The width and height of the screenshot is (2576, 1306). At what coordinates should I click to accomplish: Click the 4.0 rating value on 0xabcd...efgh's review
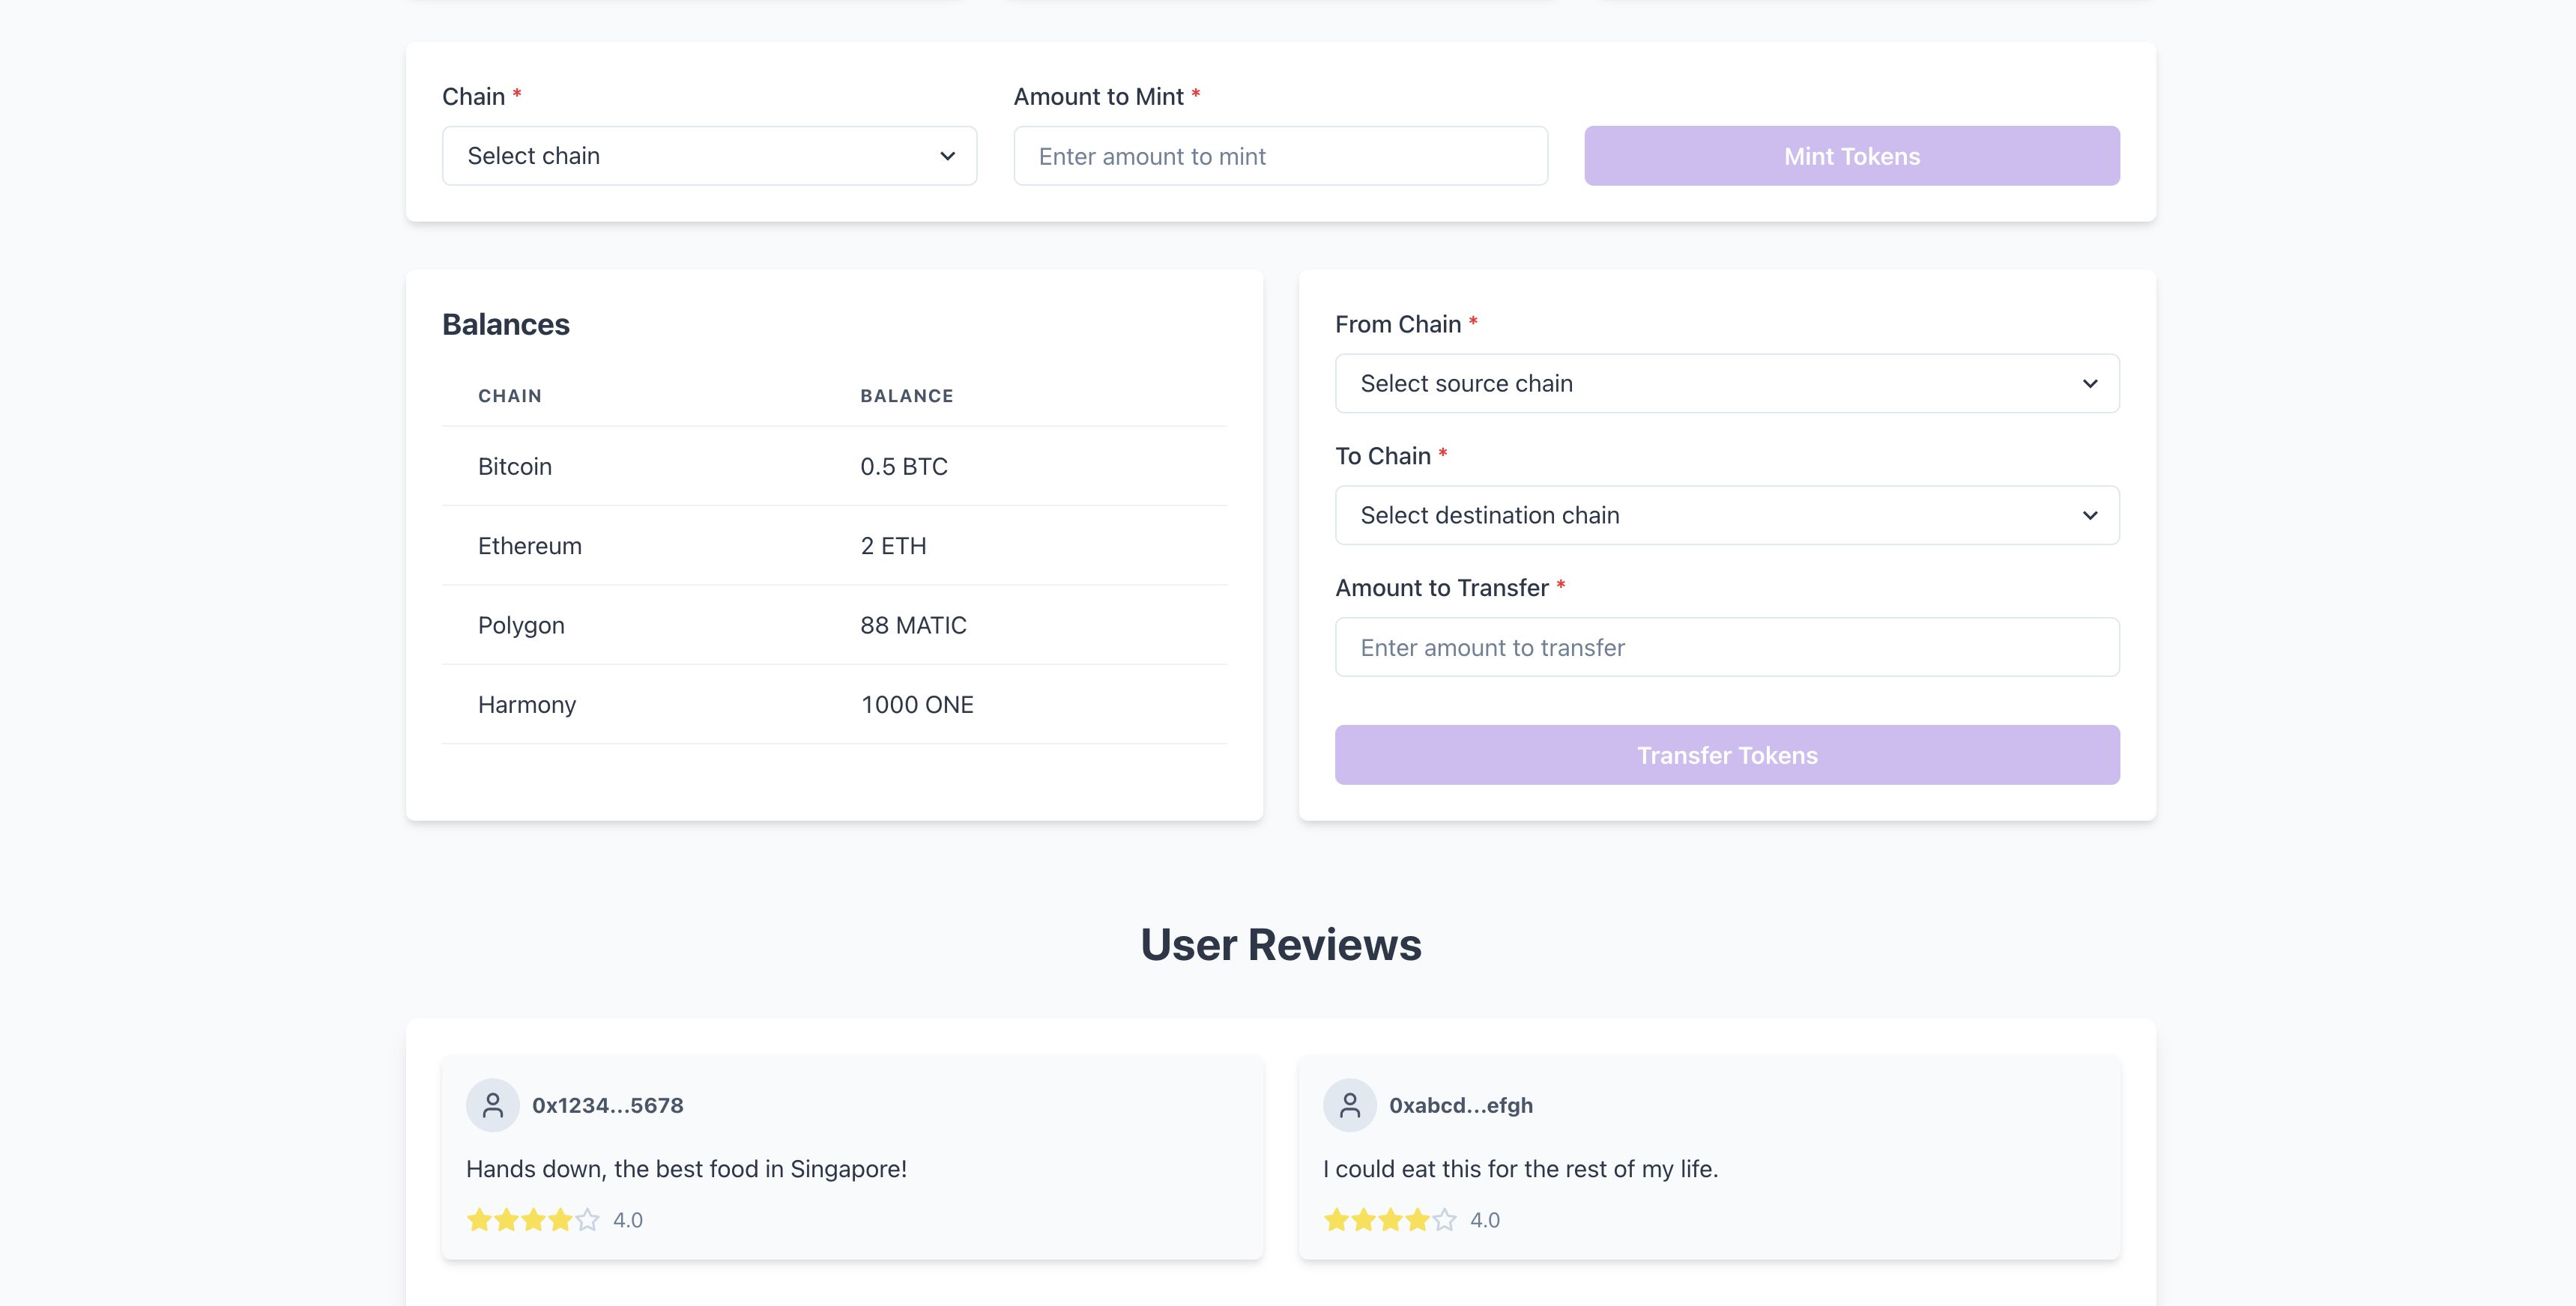tap(1485, 1220)
